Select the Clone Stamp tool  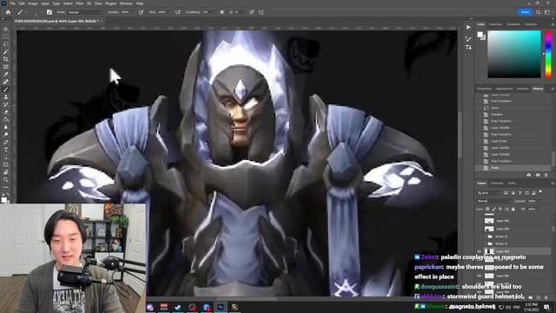point(6,97)
